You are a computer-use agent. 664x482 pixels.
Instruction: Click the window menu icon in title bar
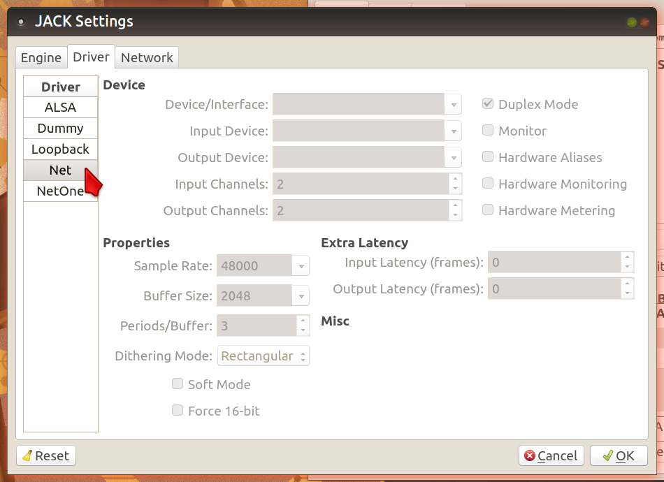click(21, 22)
